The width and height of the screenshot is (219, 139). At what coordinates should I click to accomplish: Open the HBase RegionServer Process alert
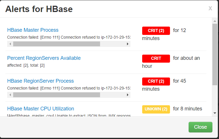tap(40, 81)
